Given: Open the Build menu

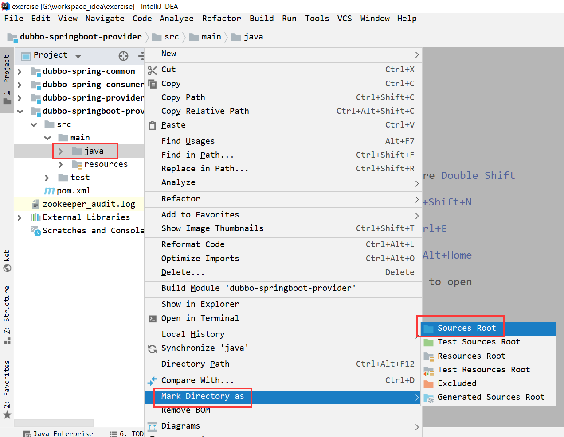Looking at the screenshot, I should [x=262, y=19].
